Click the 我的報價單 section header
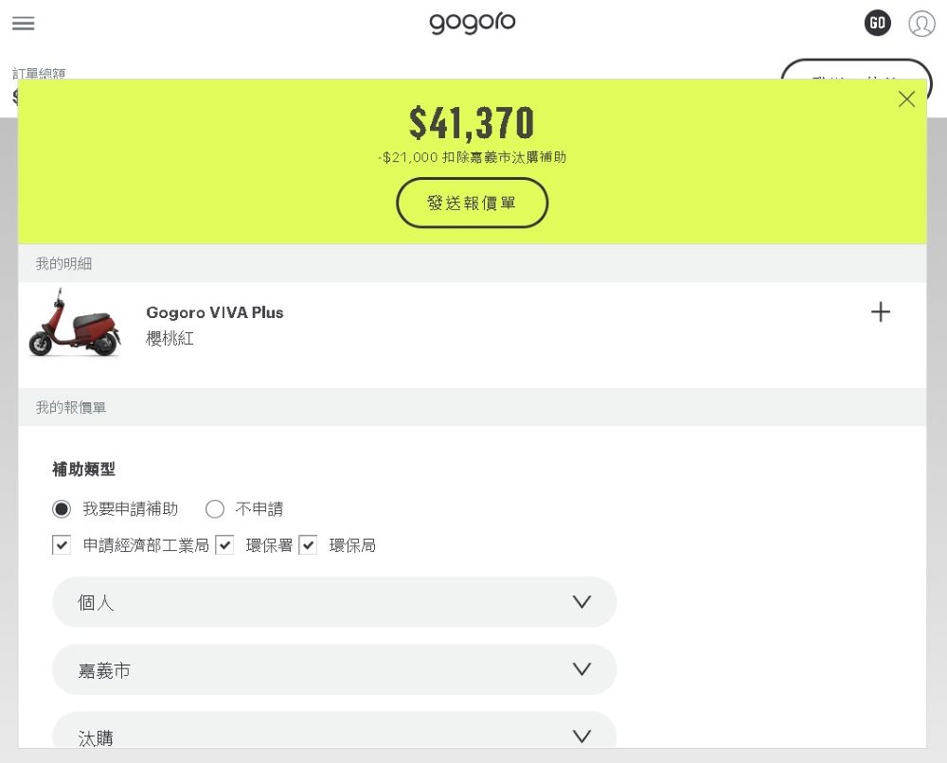The height and width of the screenshot is (763, 947). point(71,407)
